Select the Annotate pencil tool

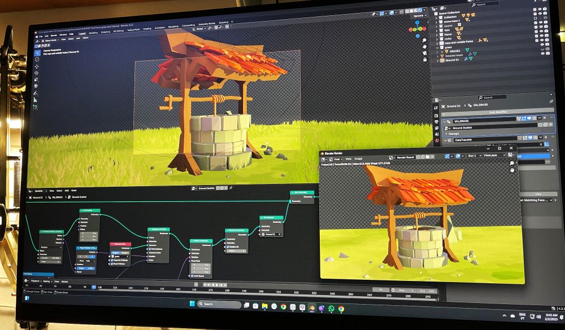36,93
